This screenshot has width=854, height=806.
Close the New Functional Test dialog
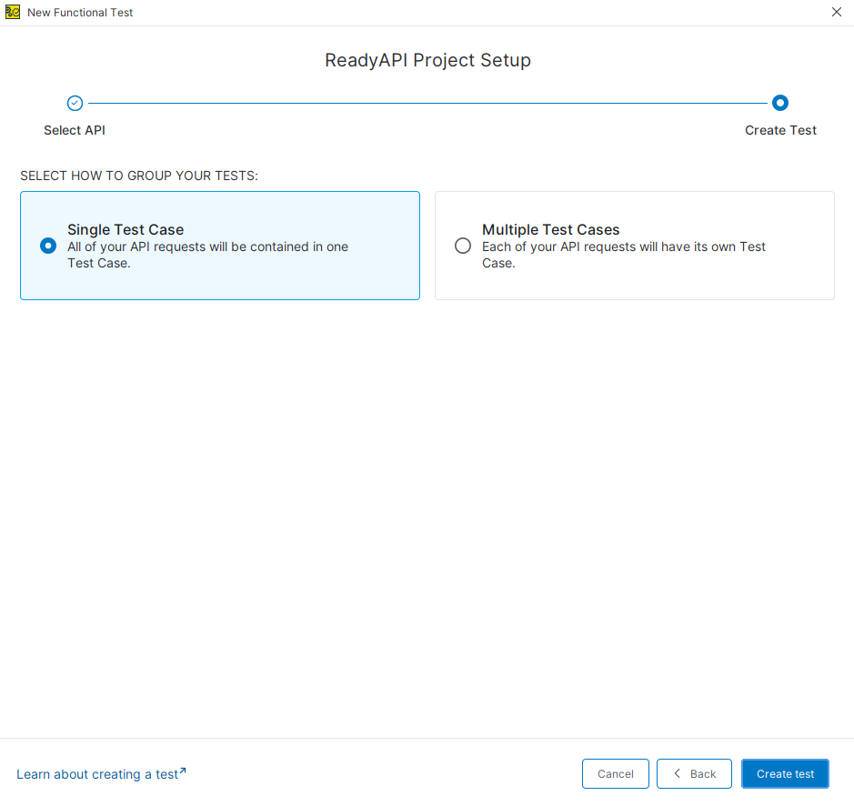point(837,12)
